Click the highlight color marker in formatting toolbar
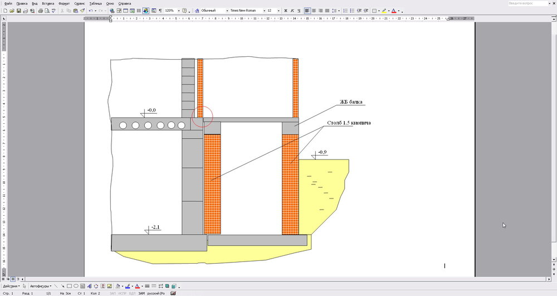The height and width of the screenshot is (296, 557). (x=384, y=11)
